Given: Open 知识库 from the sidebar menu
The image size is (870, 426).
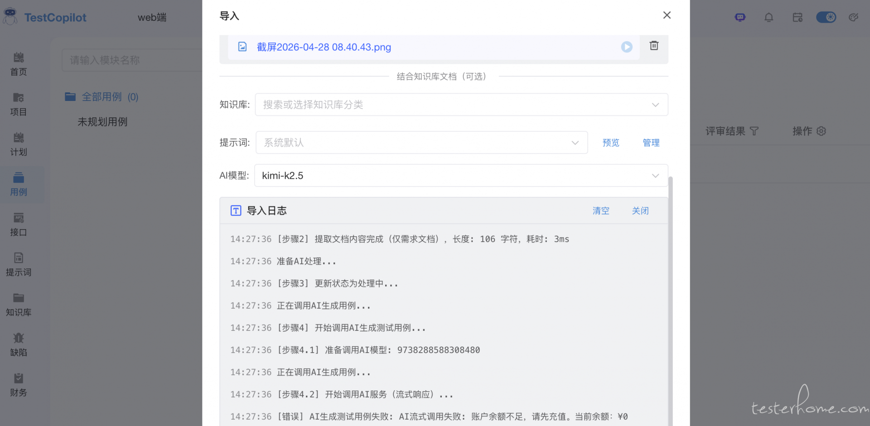Looking at the screenshot, I should 19,305.
